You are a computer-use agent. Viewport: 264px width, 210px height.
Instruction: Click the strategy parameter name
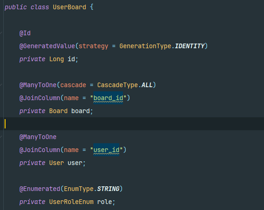click(x=93, y=46)
